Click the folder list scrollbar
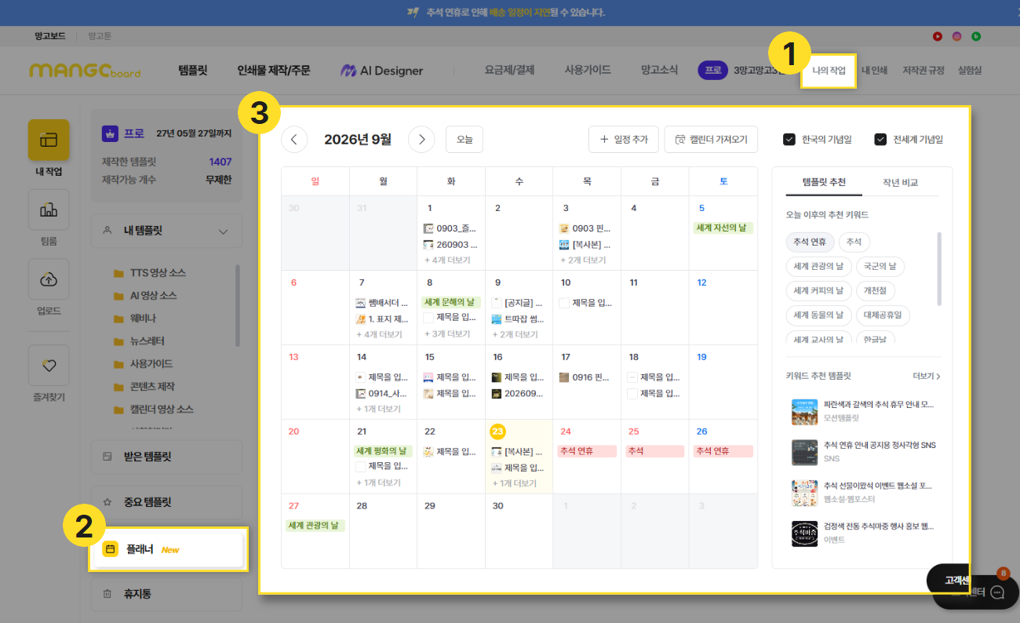 tap(238, 305)
